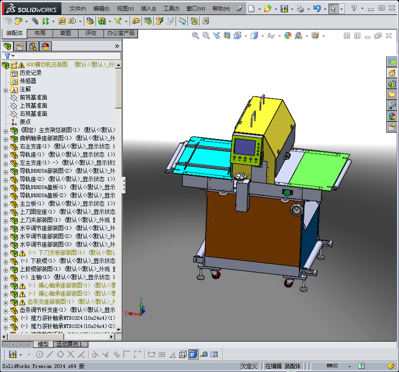Open the Hide/Show Items dropdown arrow
The image size is (399, 372).
pyautogui.click(x=279, y=36)
